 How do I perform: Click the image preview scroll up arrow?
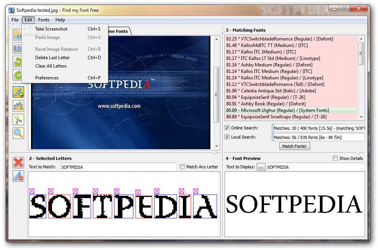pyautogui.click(x=217, y=39)
